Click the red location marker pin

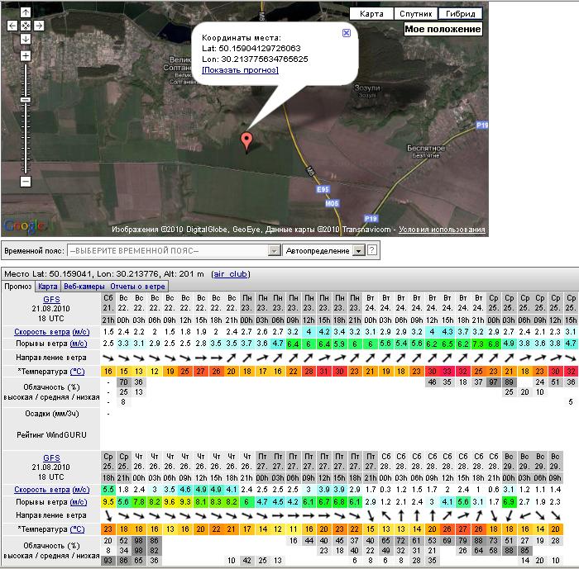pyautogui.click(x=246, y=140)
